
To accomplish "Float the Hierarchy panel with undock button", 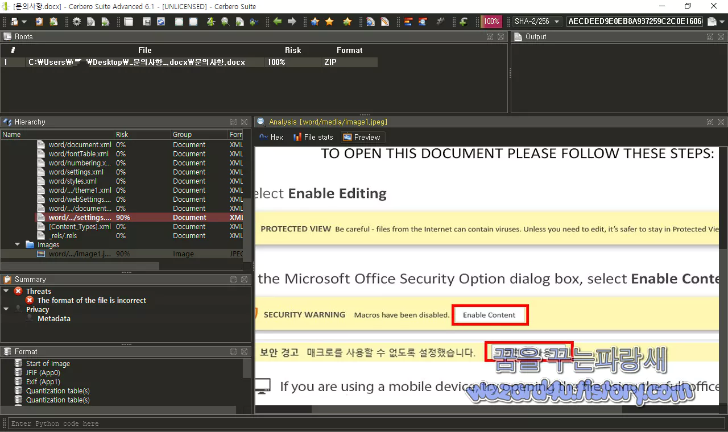I will click(x=234, y=122).
